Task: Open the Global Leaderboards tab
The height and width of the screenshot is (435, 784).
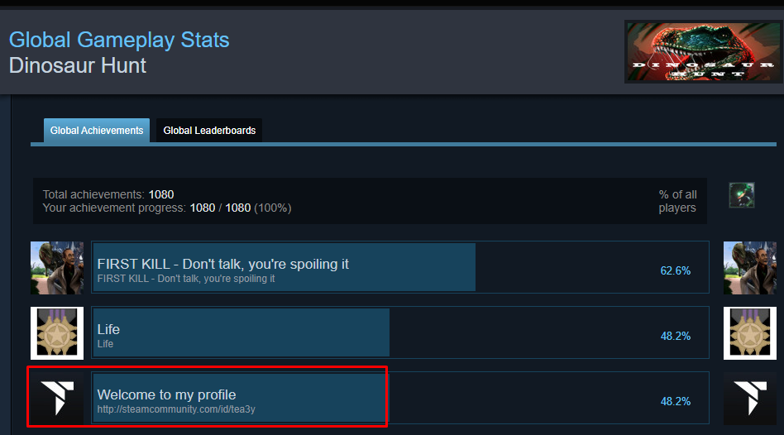Action: [209, 131]
